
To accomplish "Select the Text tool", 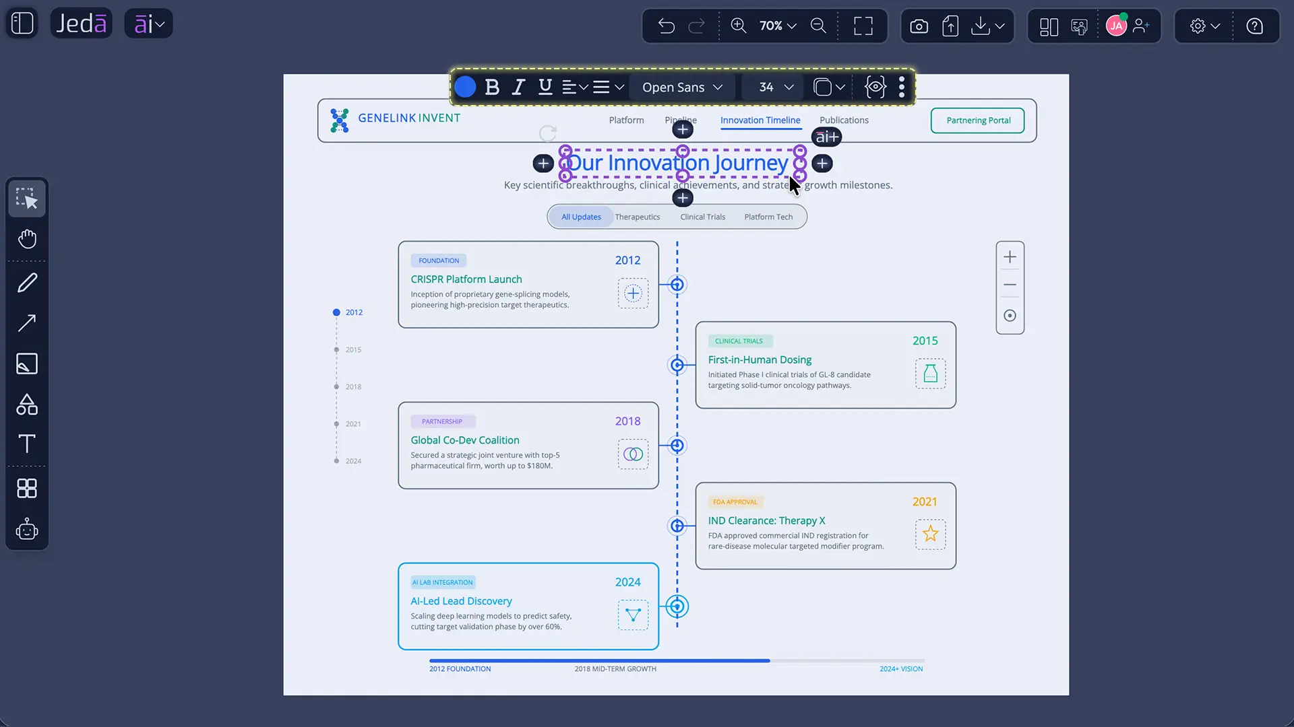I will tap(27, 444).
